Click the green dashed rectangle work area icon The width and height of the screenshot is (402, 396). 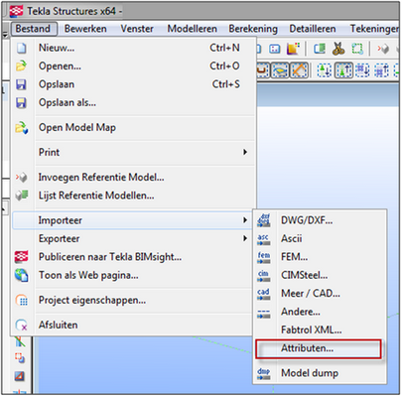click(x=357, y=49)
